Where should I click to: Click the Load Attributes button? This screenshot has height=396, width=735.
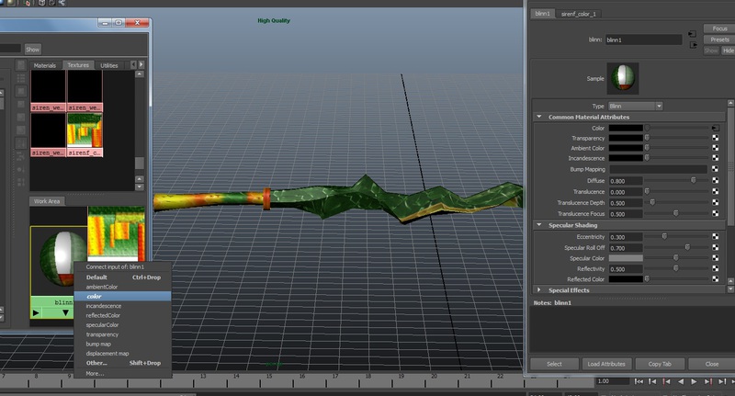pyautogui.click(x=606, y=364)
